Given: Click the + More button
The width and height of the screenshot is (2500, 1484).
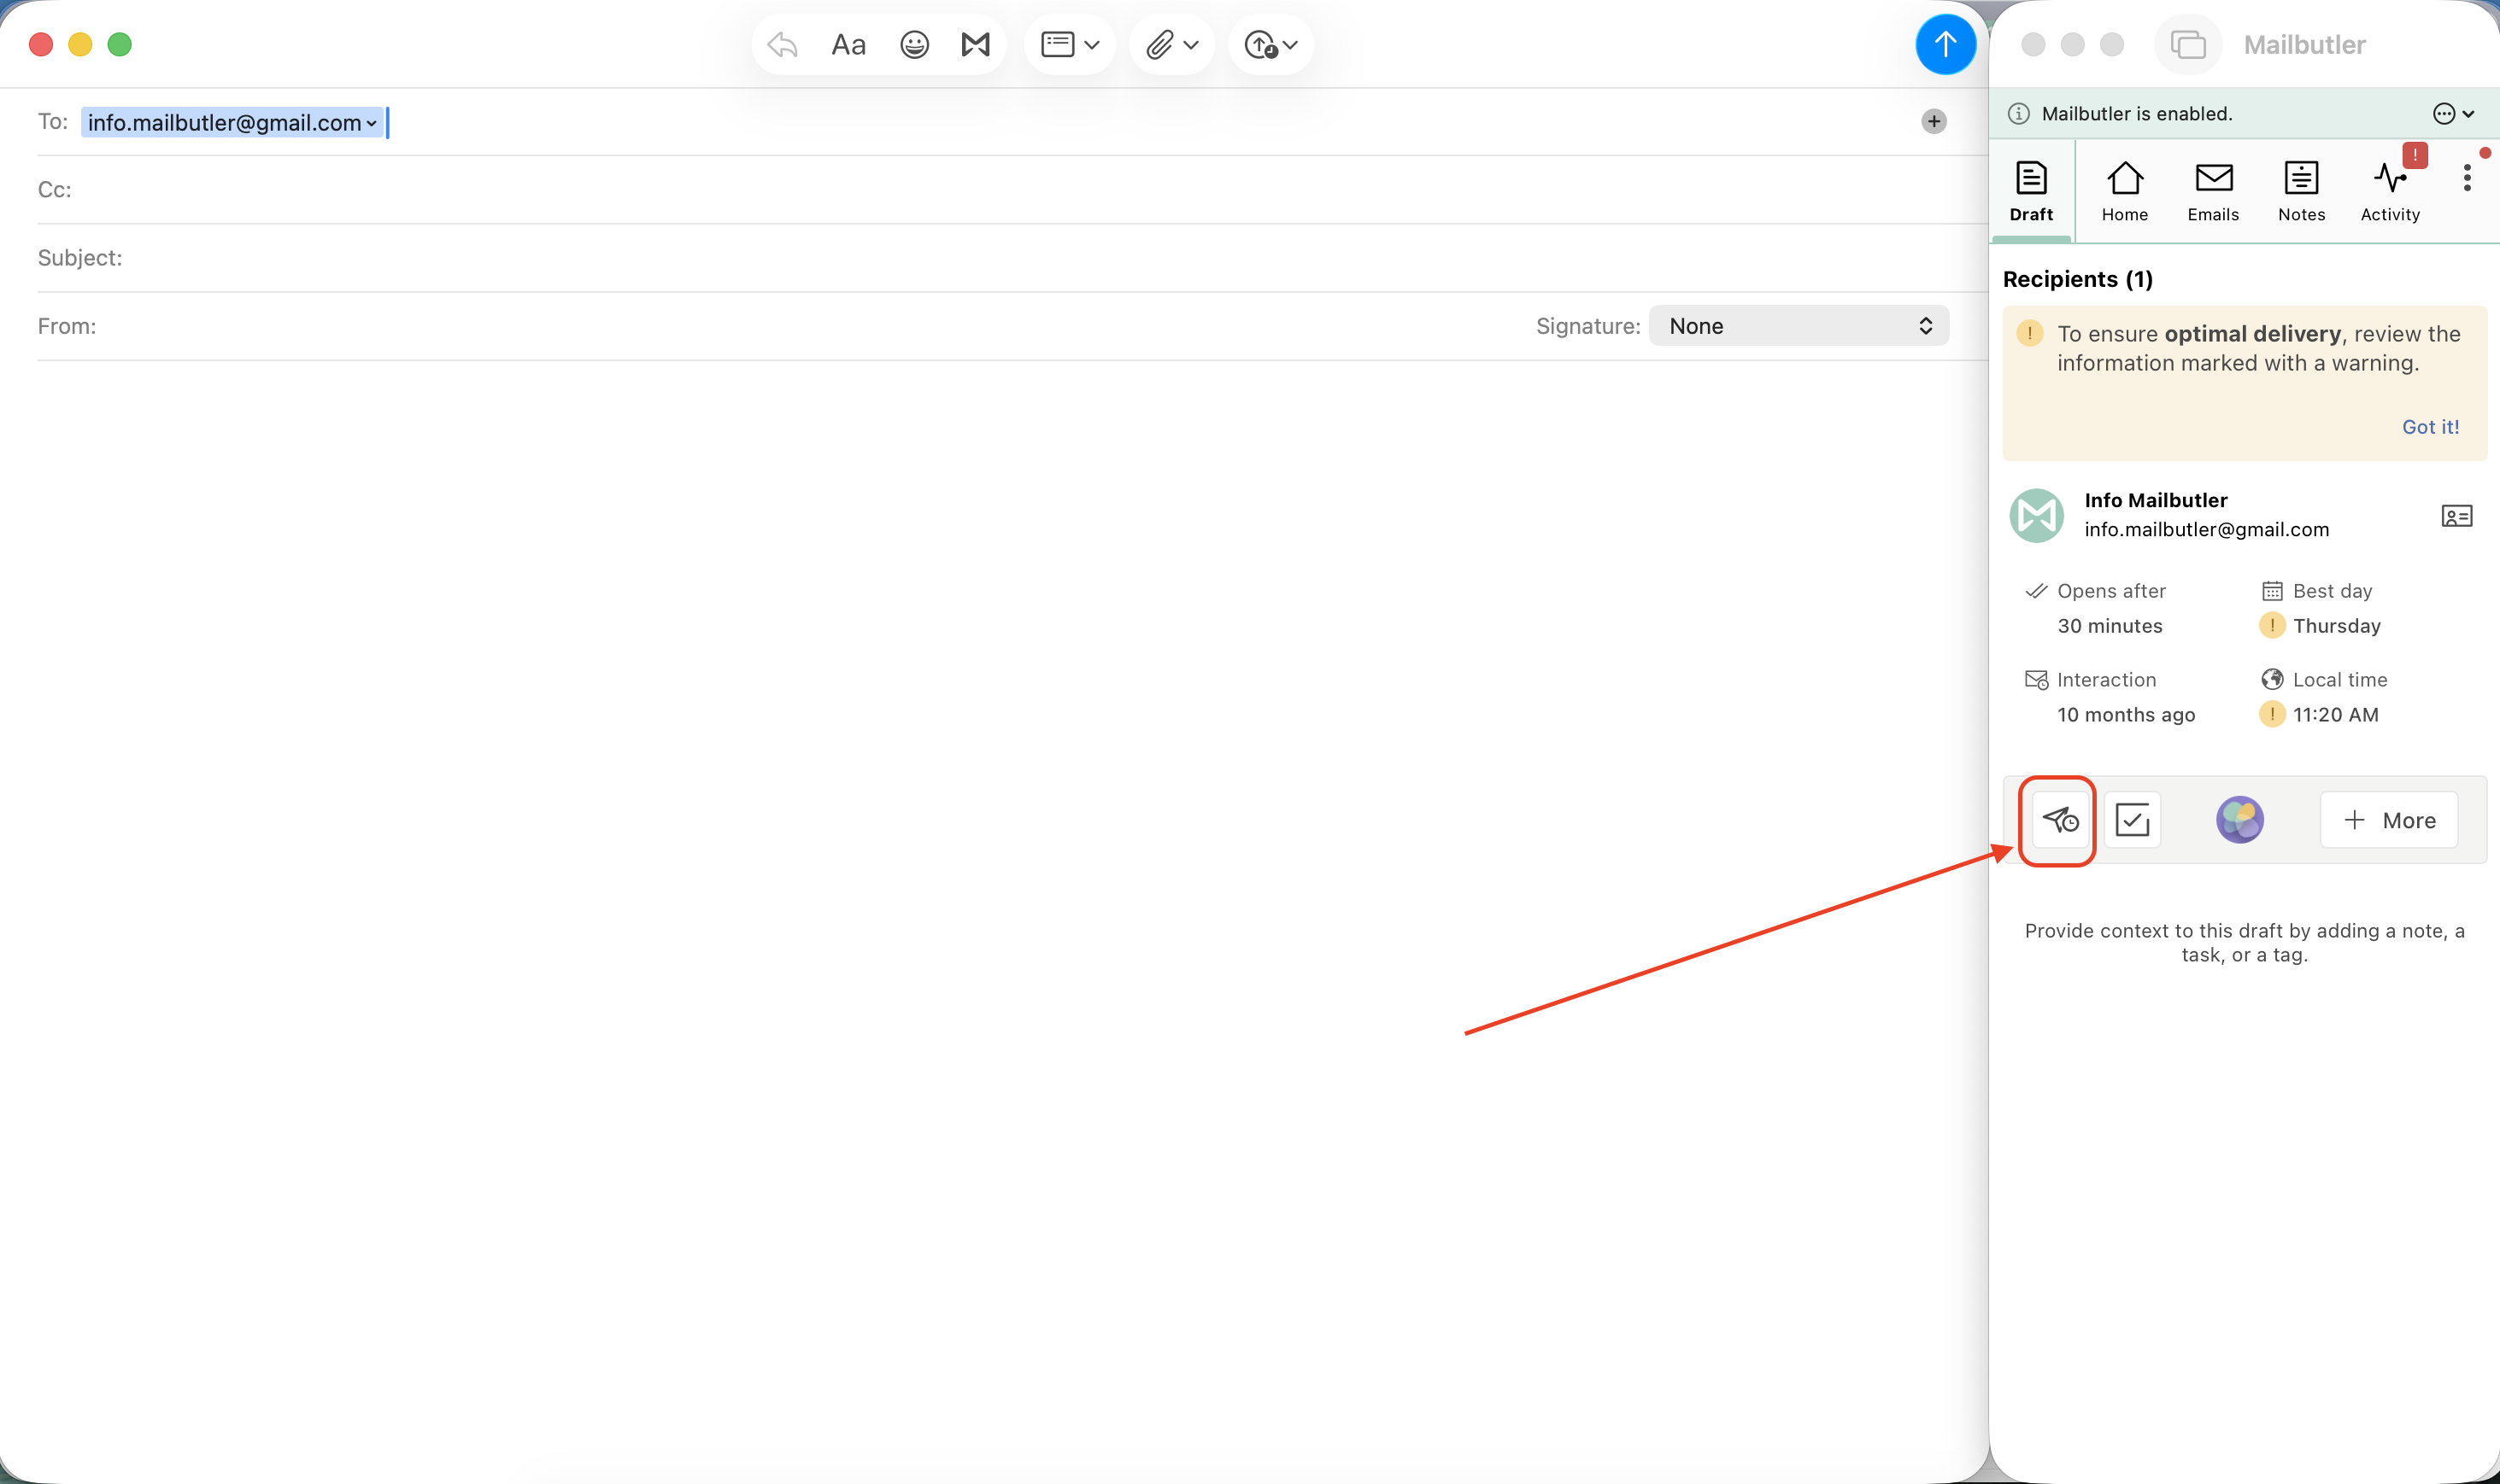Looking at the screenshot, I should point(2388,820).
